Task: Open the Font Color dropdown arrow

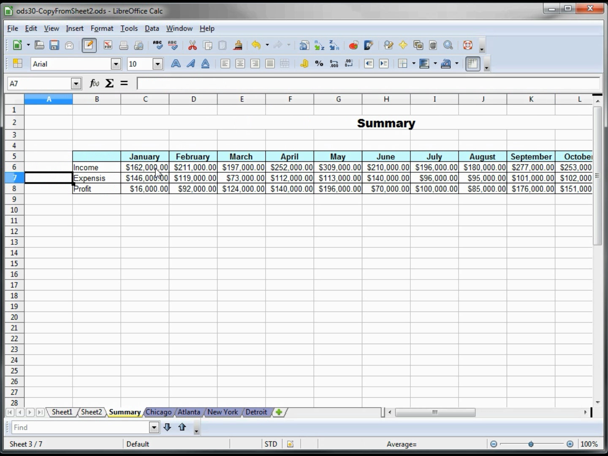Action: tap(456, 64)
